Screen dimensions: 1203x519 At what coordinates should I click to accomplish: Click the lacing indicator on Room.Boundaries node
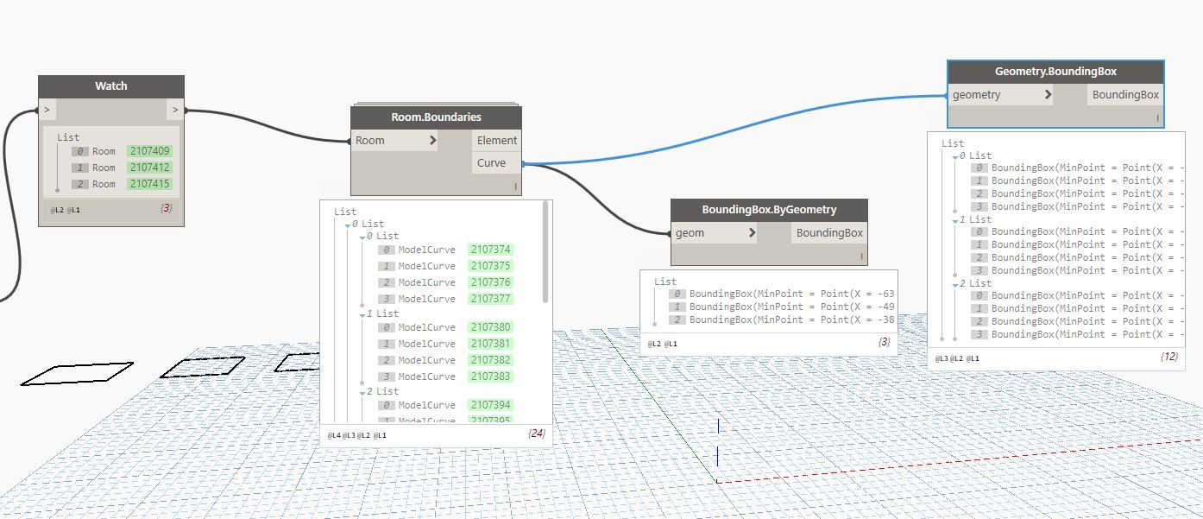coord(515,186)
